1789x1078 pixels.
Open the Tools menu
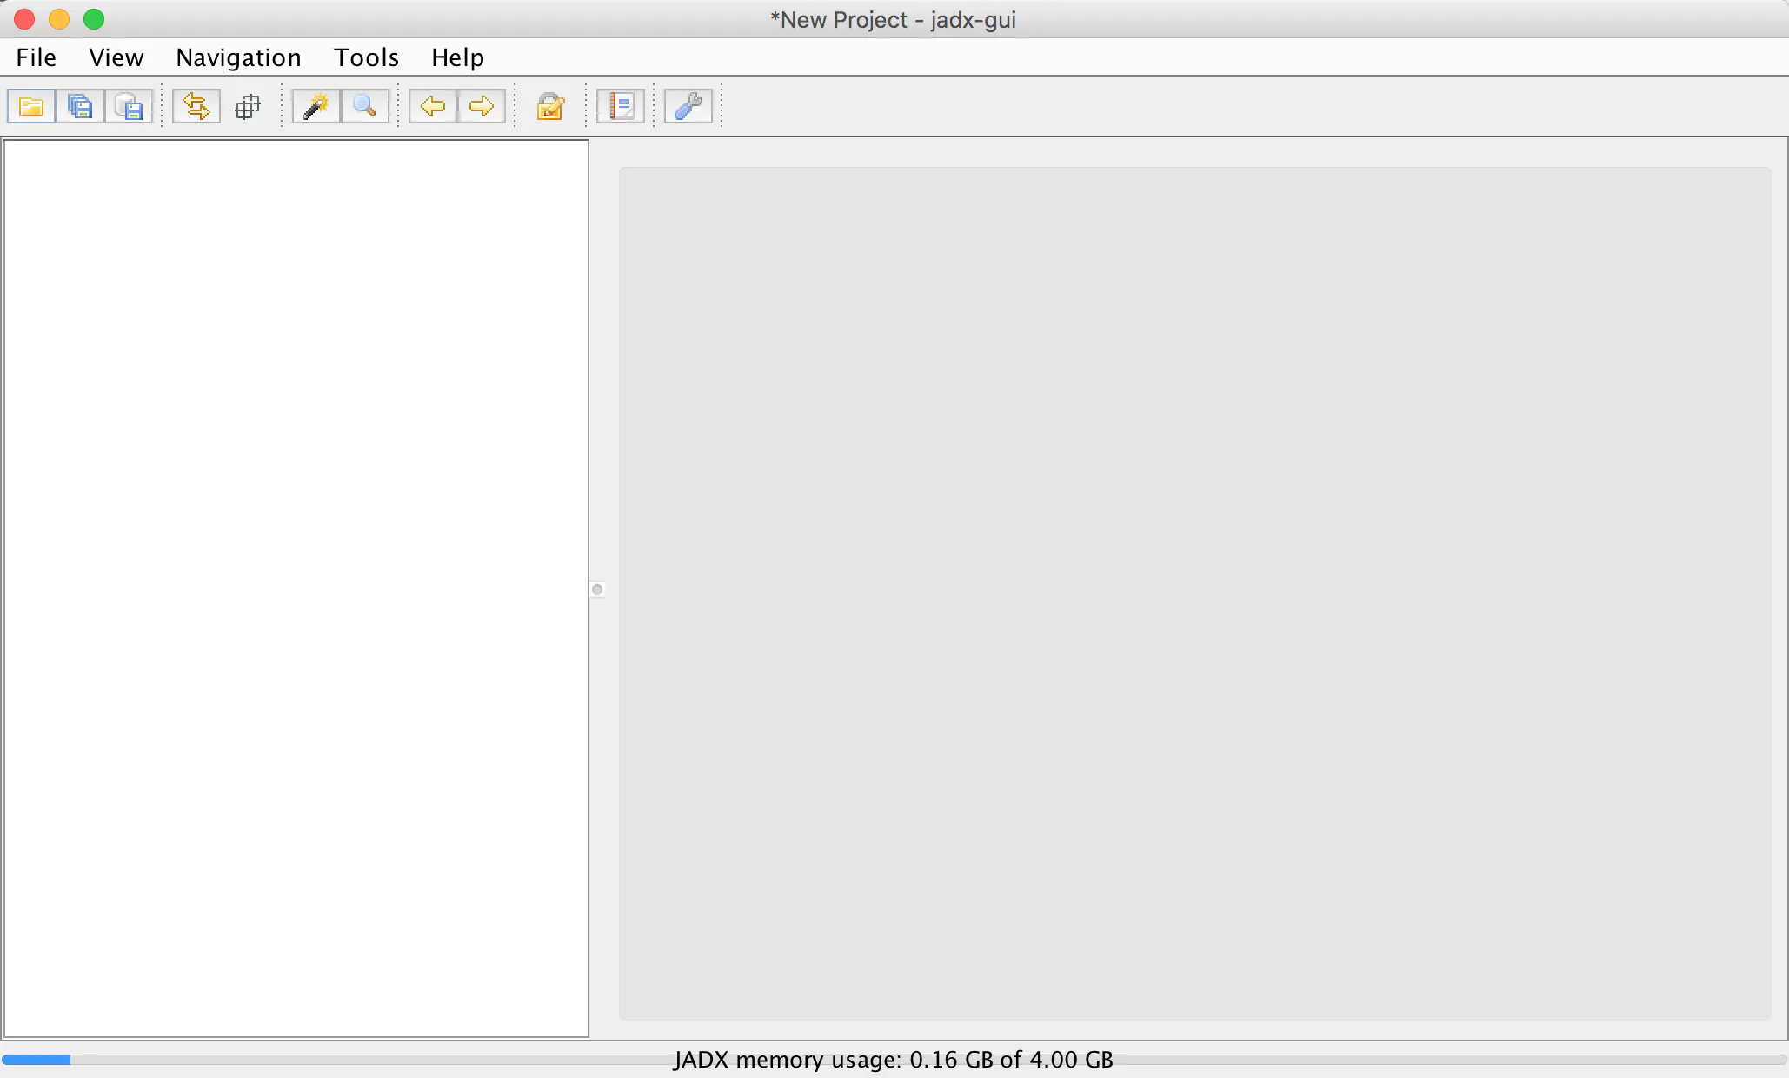point(366,57)
